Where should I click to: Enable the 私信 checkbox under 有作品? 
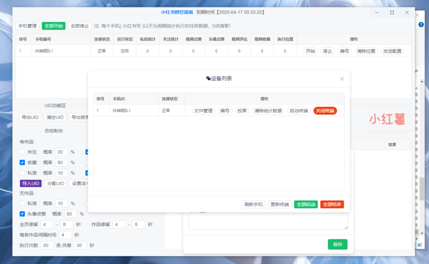(x=22, y=173)
